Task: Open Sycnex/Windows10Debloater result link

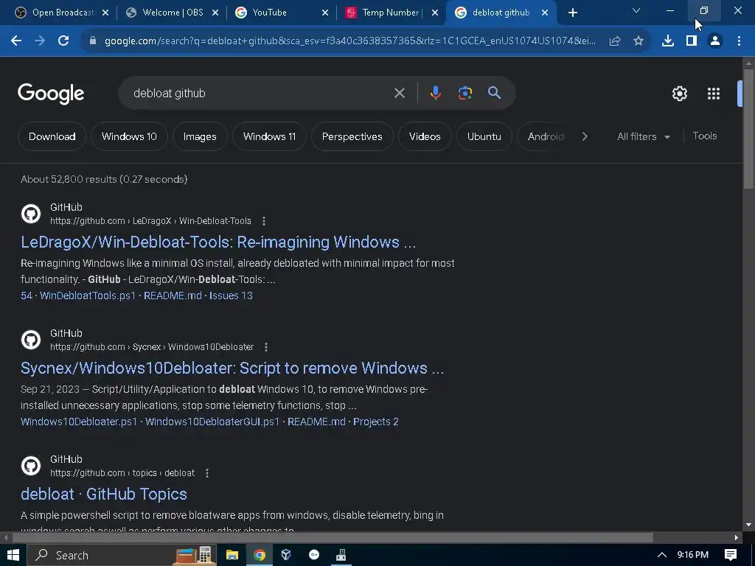Action: tap(232, 368)
